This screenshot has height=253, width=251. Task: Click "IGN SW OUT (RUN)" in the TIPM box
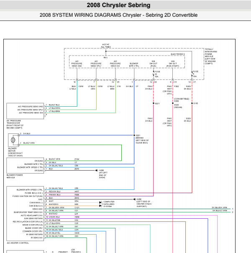coord(154,64)
